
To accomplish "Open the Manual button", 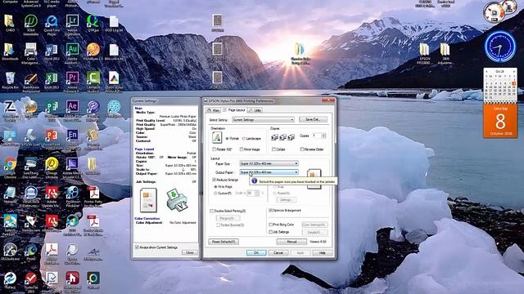I will (x=291, y=242).
